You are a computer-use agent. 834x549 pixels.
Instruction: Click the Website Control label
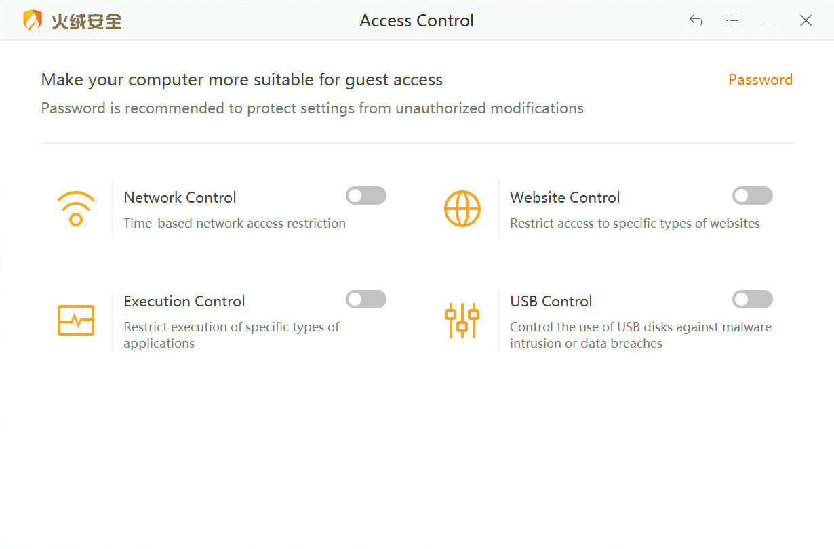[x=565, y=197]
